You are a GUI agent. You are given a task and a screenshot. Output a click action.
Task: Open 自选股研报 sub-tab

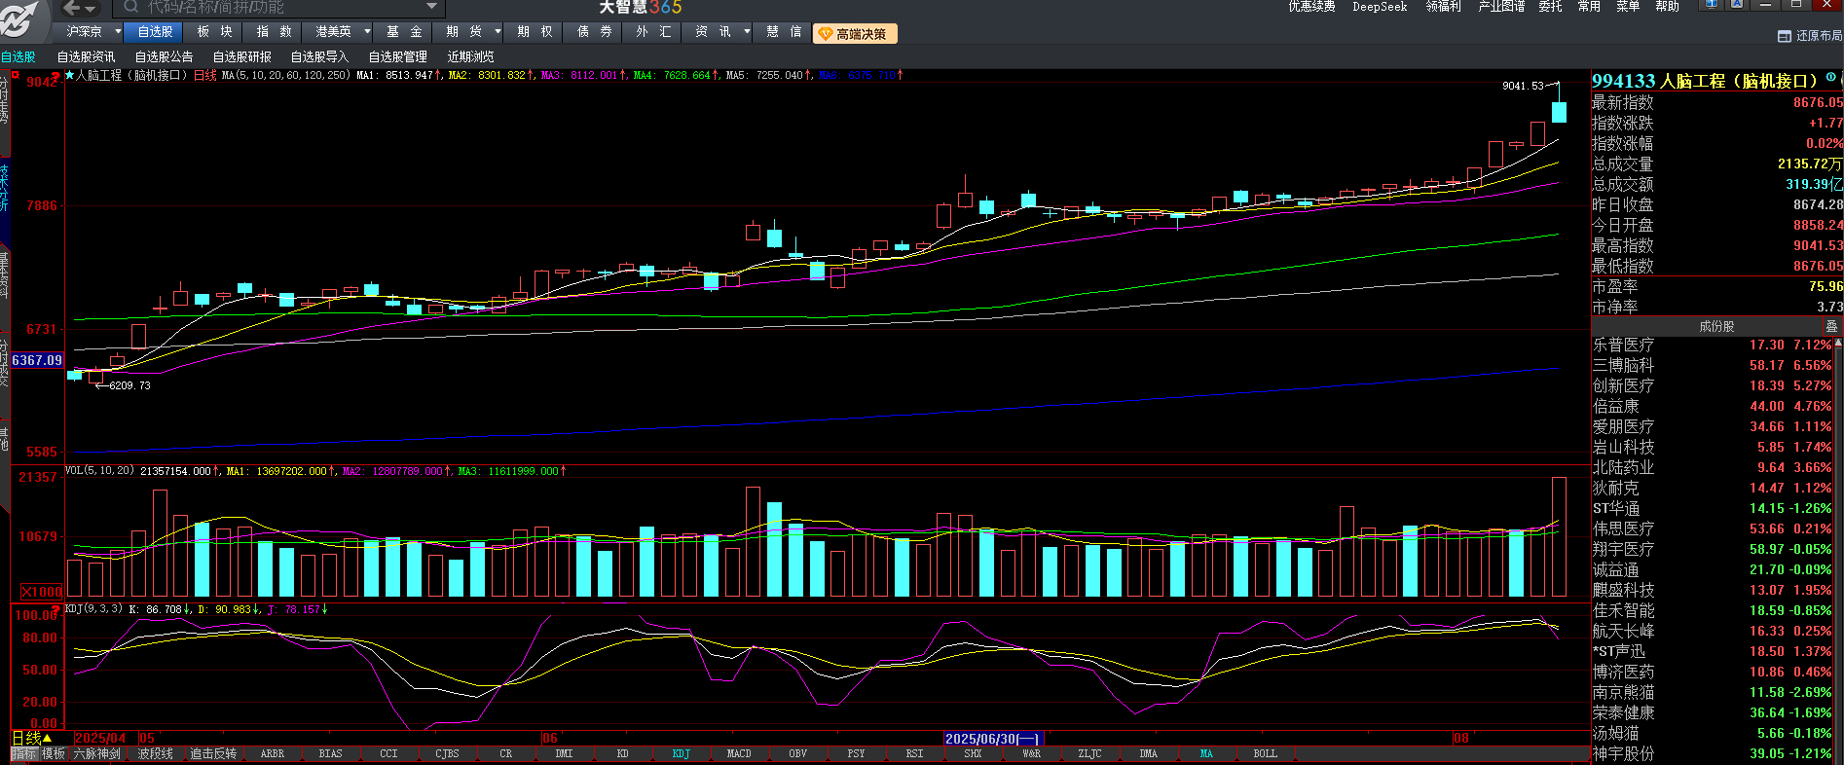[241, 57]
